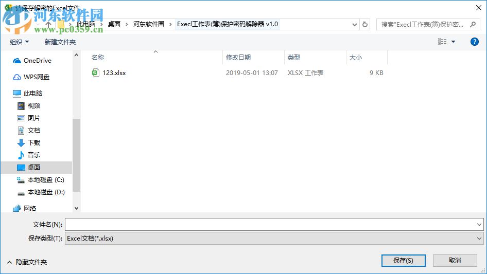Expand the chevron after 桌面 in breadcrumb
This screenshot has height=274, width=487.
[127, 24]
